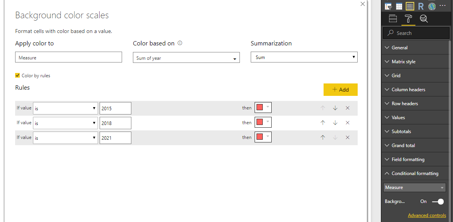This screenshot has height=222, width=453.
Task: Expand the Row headers section
Action: pyautogui.click(x=415, y=103)
